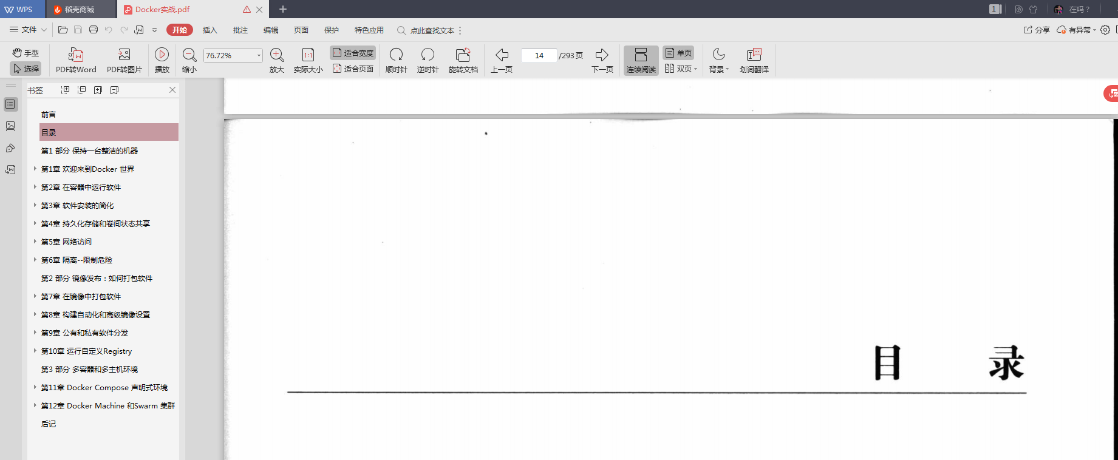Zoom out with 缩小 icon
Screen dimensions: 1118x460
point(189,60)
